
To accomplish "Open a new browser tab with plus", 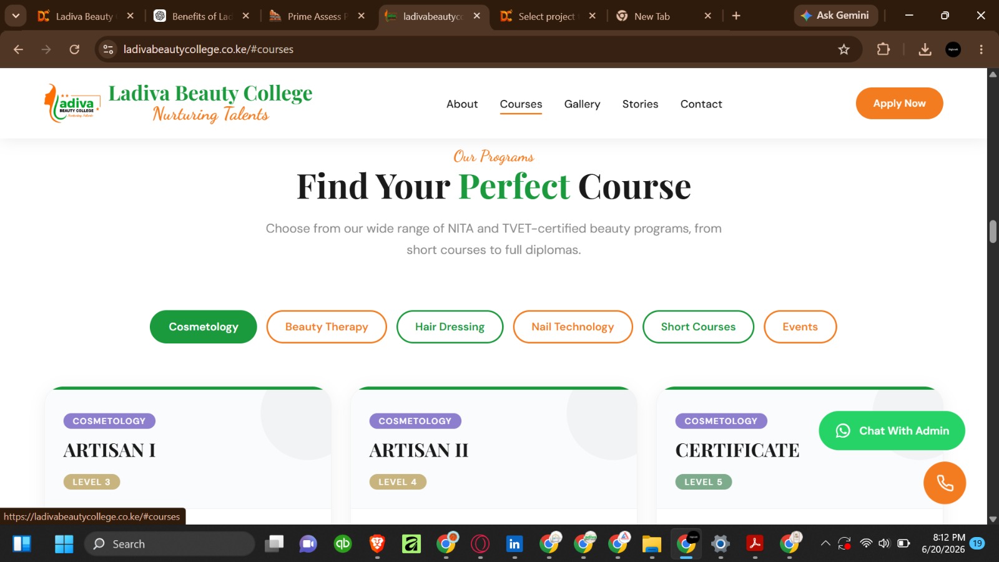I will (x=736, y=16).
